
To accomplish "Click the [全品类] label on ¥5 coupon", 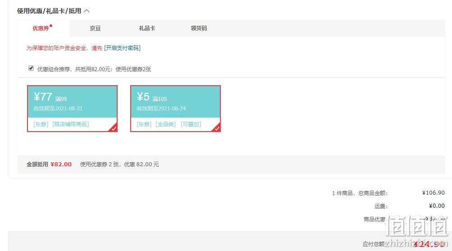I will (x=165, y=124).
